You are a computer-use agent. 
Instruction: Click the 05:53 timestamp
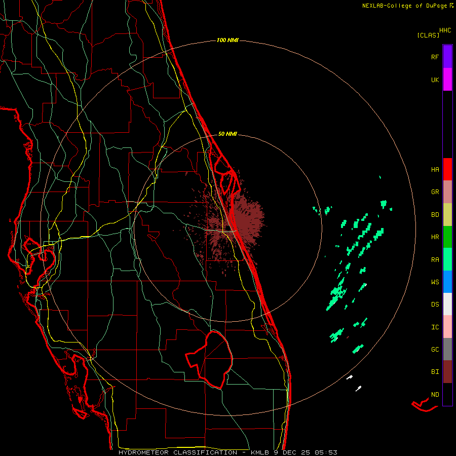click(x=326, y=452)
